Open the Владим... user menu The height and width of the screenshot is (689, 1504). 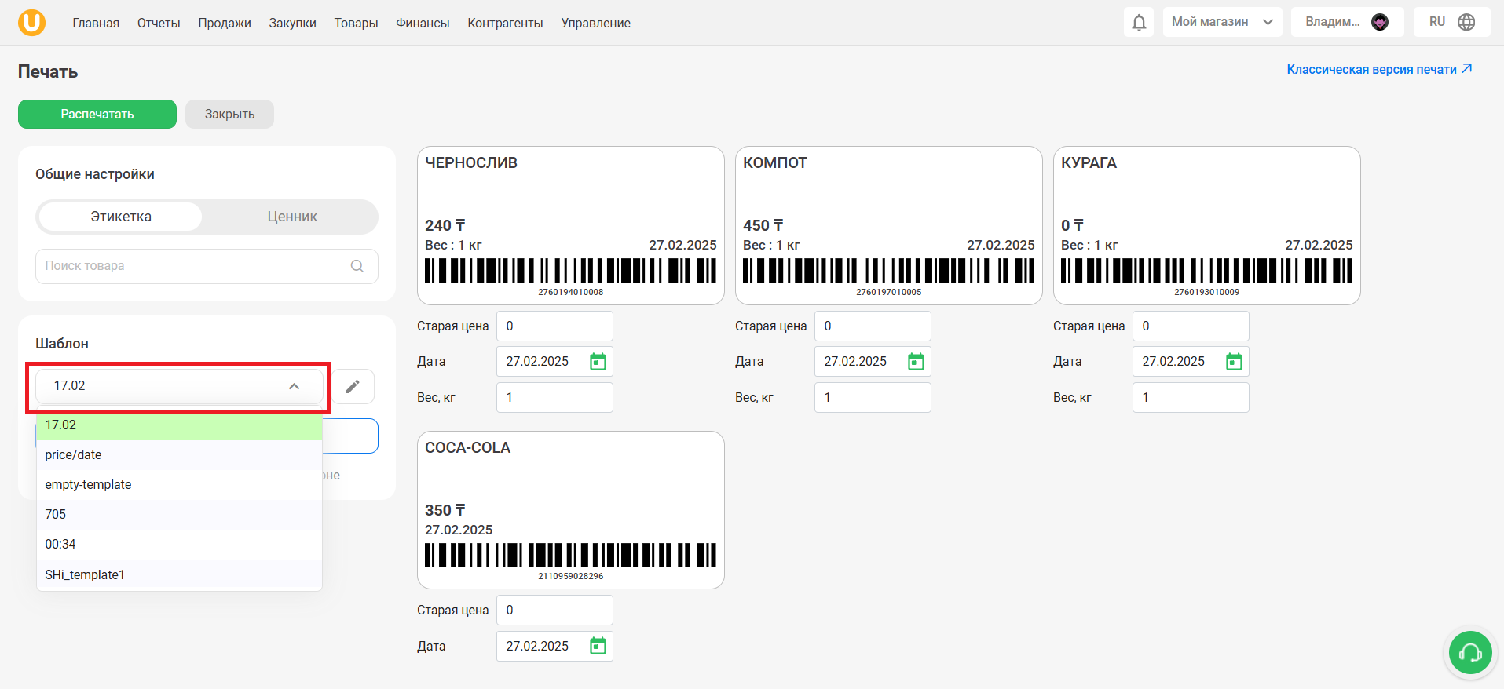1347,22
